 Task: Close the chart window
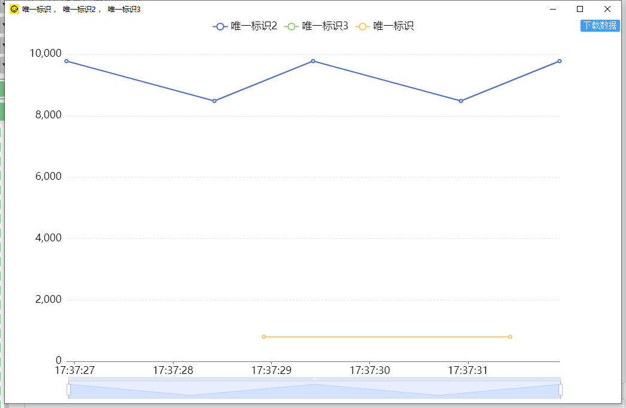(607, 9)
